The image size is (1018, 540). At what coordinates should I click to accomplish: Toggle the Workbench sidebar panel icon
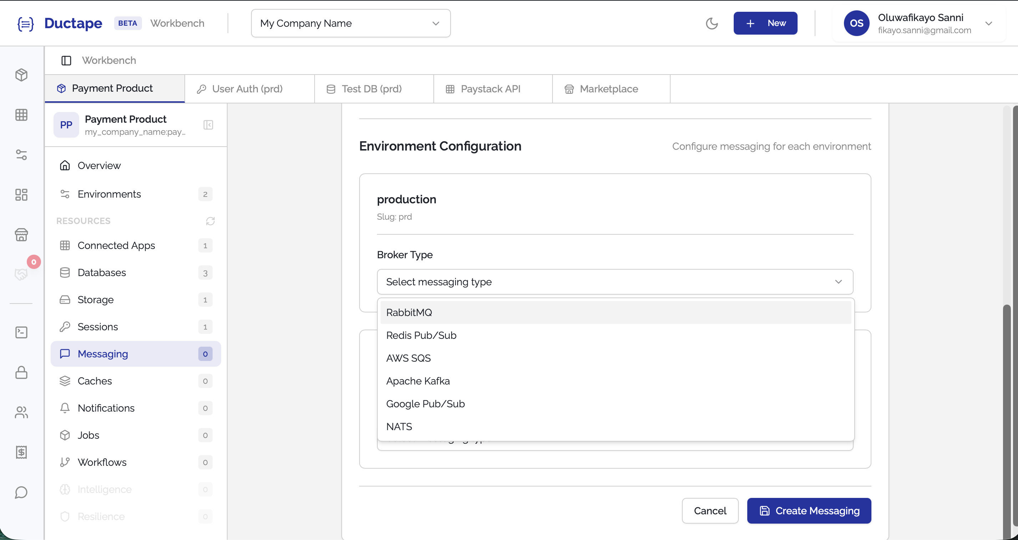tap(66, 60)
